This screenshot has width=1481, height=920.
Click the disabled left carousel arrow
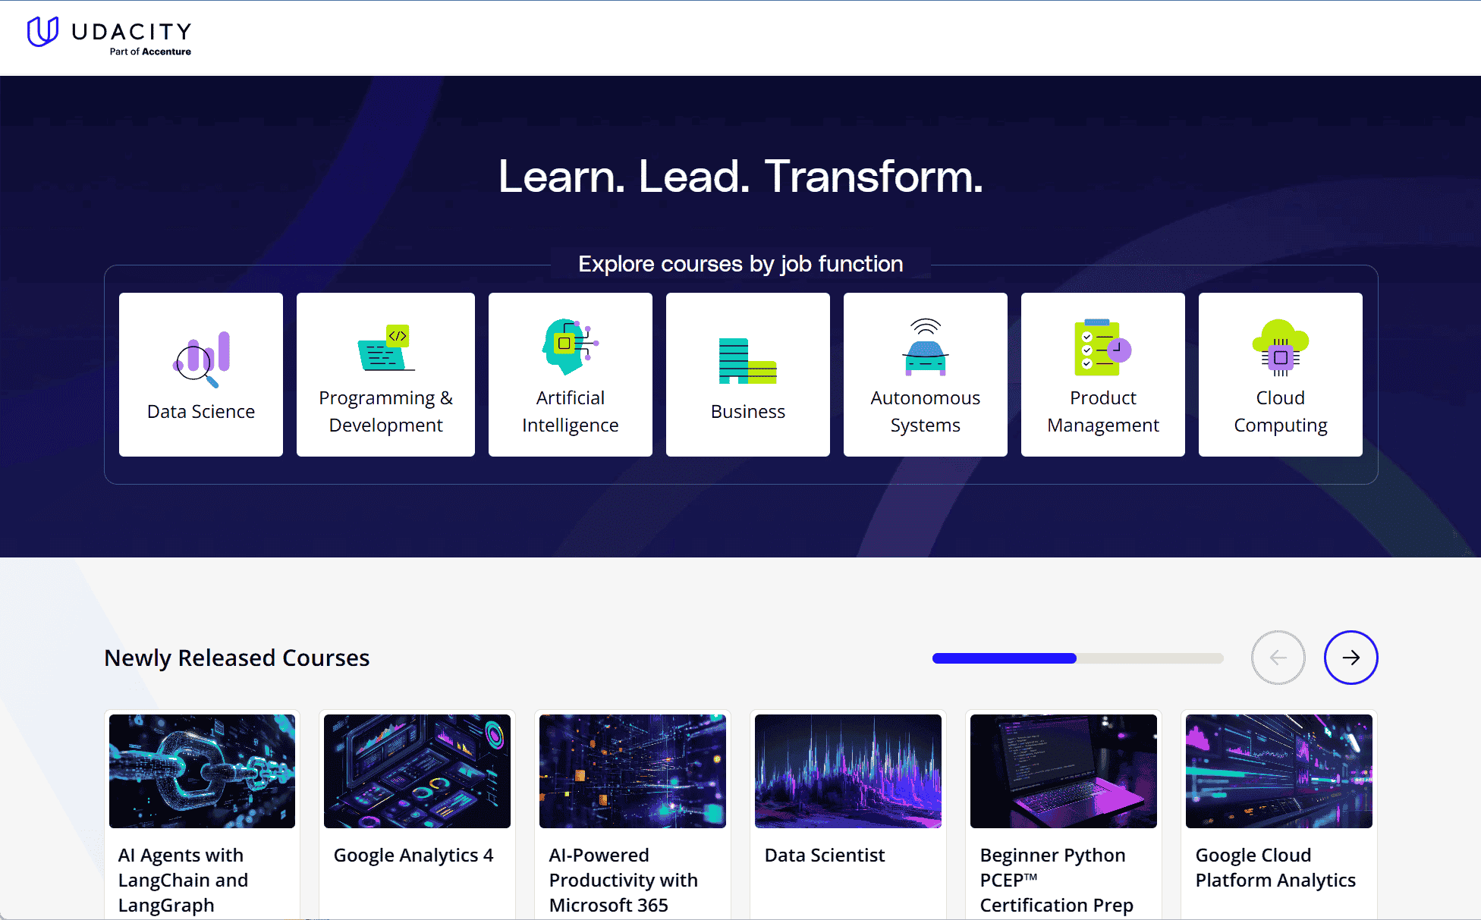pos(1278,658)
